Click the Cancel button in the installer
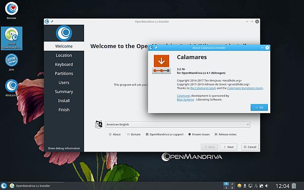Screen dimensions: 304x190 (x=250, y=147)
